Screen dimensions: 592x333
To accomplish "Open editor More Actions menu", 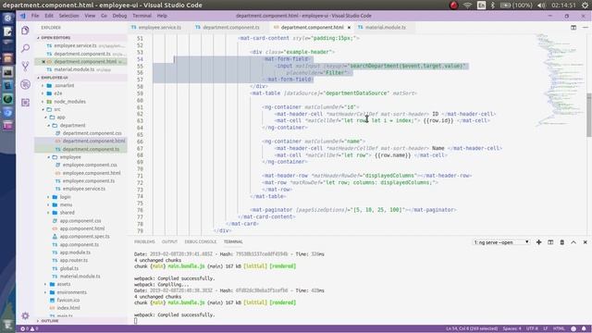I will coord(586,27).
